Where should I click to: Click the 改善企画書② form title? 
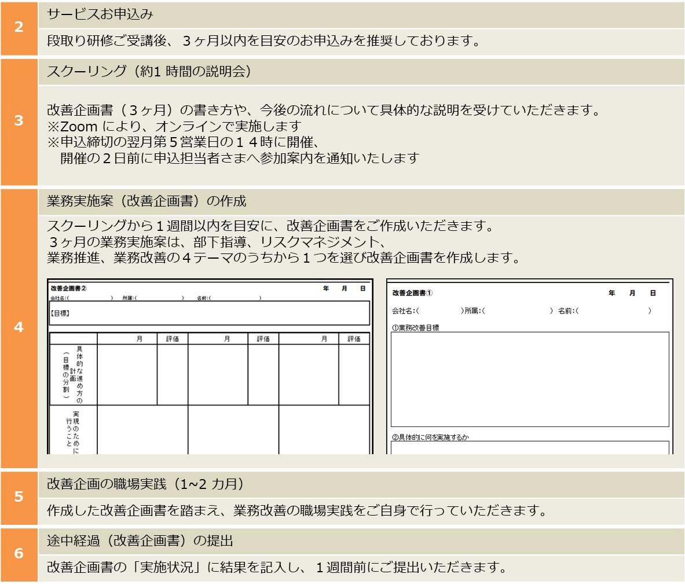pos(69,288)
